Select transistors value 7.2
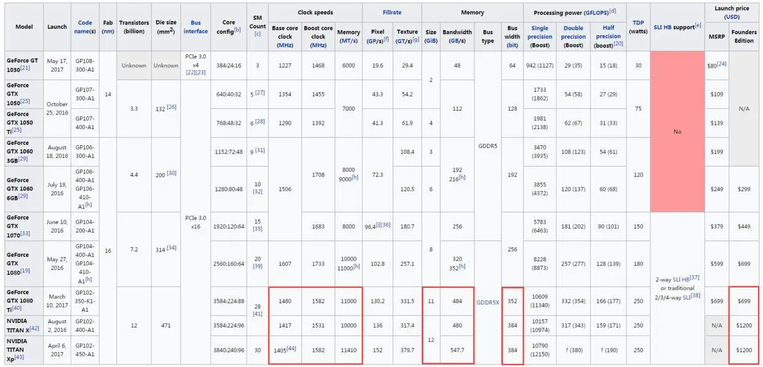 pyautogui.click(x=134, y=250)
